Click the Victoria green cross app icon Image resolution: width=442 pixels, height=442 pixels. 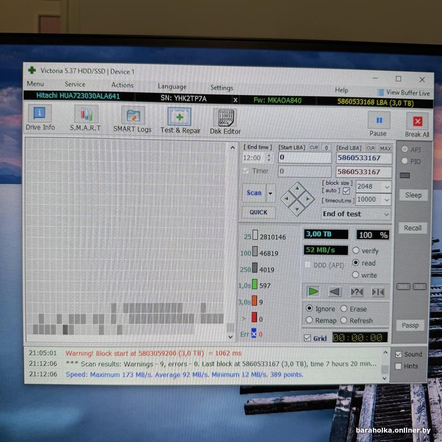pyautogui.click(x=31, y=70)
